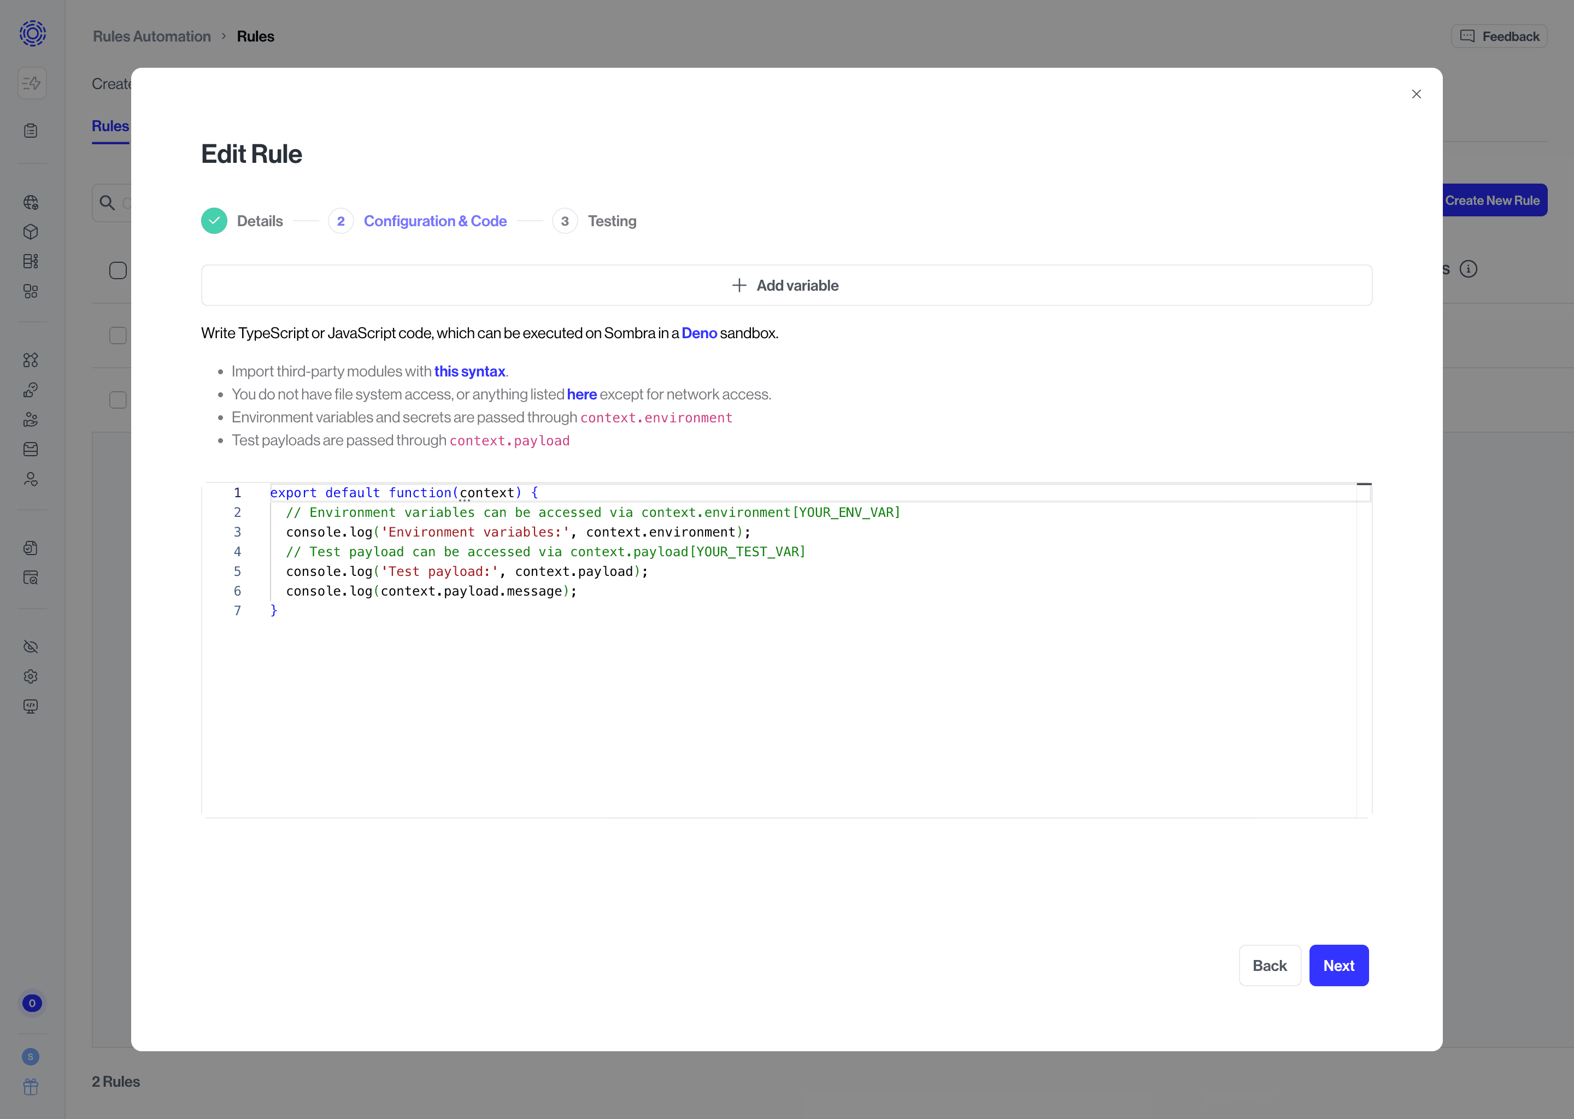Click the comment line about context.environment[YOUR_ENV_VAR]
1574x1119 pixels.
coord(592,513)
